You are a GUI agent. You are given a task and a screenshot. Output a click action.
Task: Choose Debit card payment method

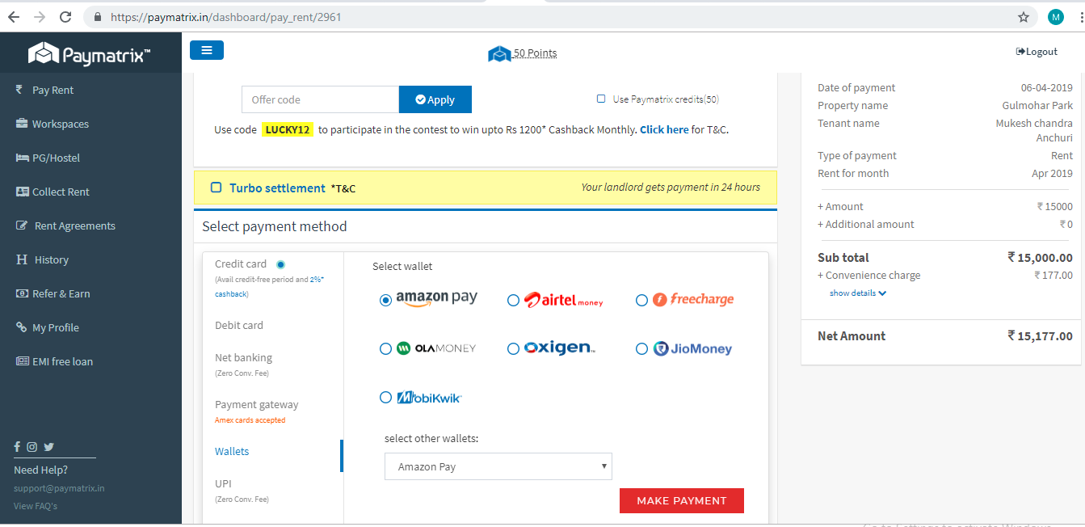tap(239, 325)
